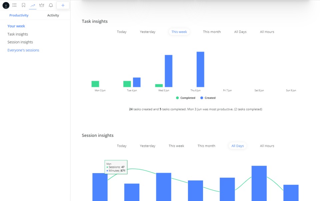Screen dimensions: 320x201
Task: Click the tallest session minutes bar
Action: coord(259,183)
